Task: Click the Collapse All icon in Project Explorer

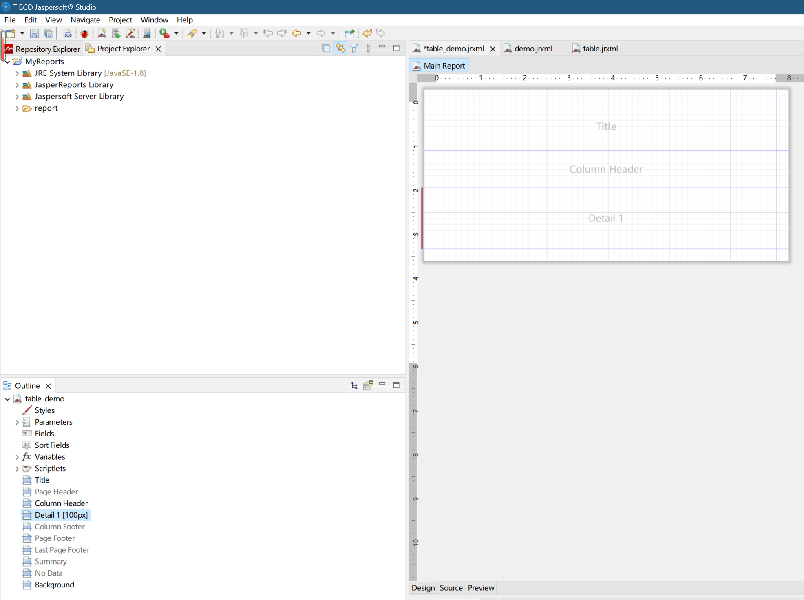Action: pos(326,49)
